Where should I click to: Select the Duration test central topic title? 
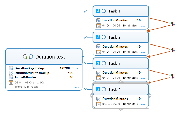click(x=50, y=57)
